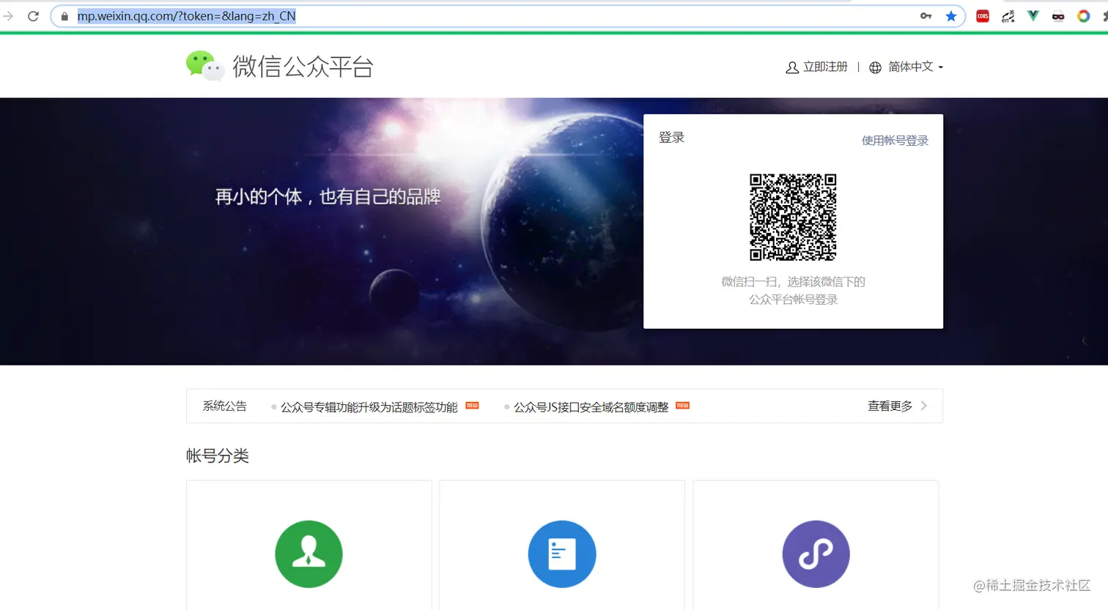Open the multicolor ring extension icon

pos(1083,16)
